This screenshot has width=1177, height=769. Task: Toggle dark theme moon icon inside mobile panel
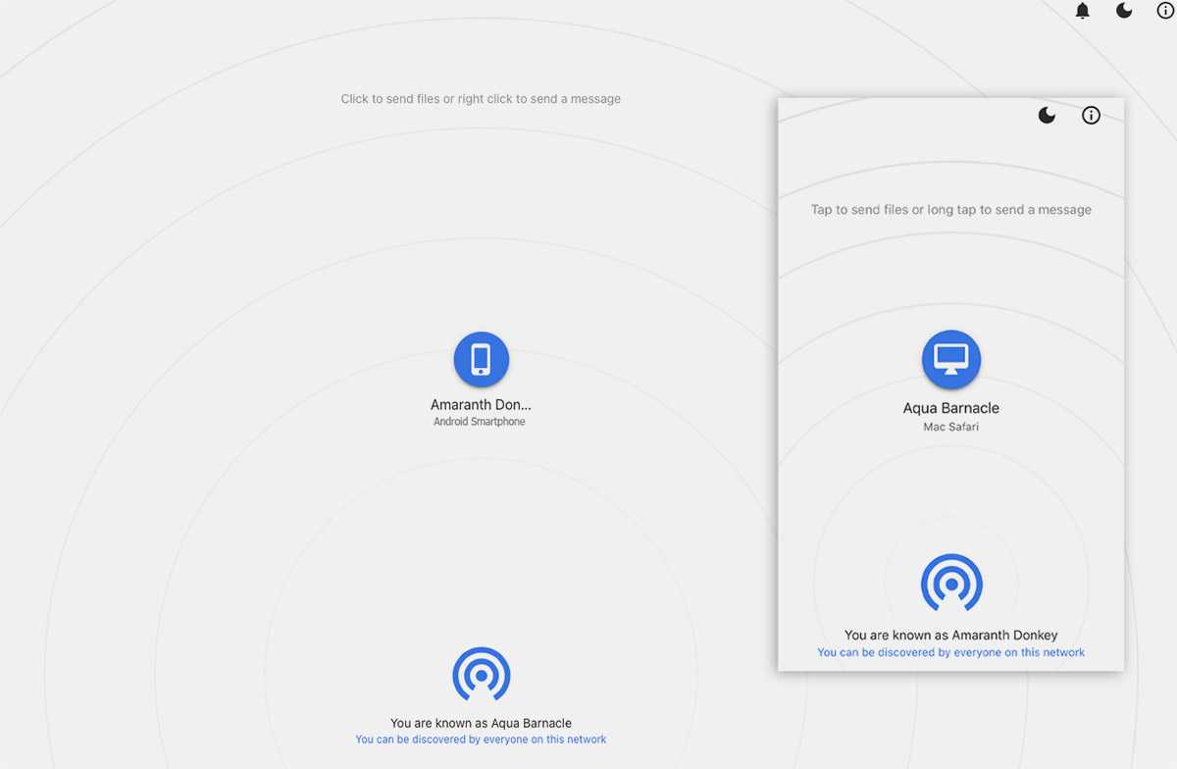tap(1048, 116)
